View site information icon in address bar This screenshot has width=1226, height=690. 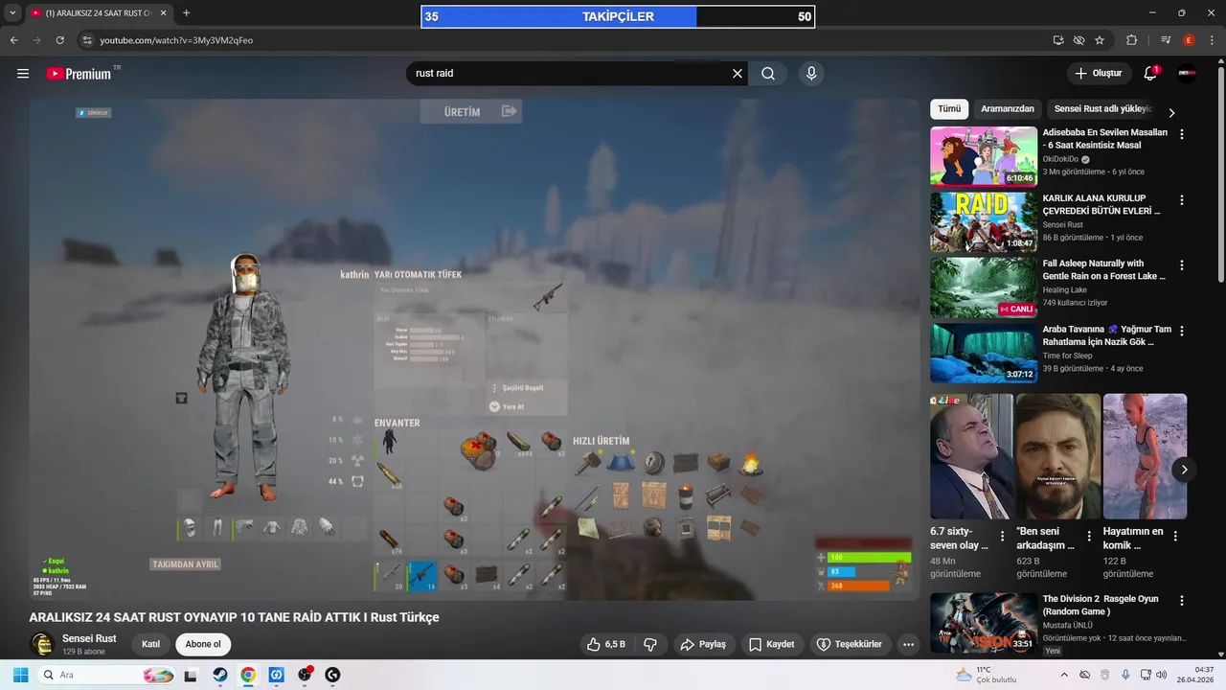point(87,40)
